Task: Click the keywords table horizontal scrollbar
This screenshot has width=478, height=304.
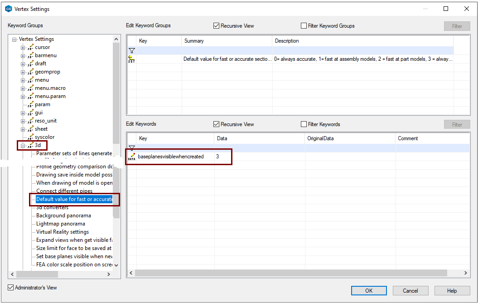Action: pos(290,273)
